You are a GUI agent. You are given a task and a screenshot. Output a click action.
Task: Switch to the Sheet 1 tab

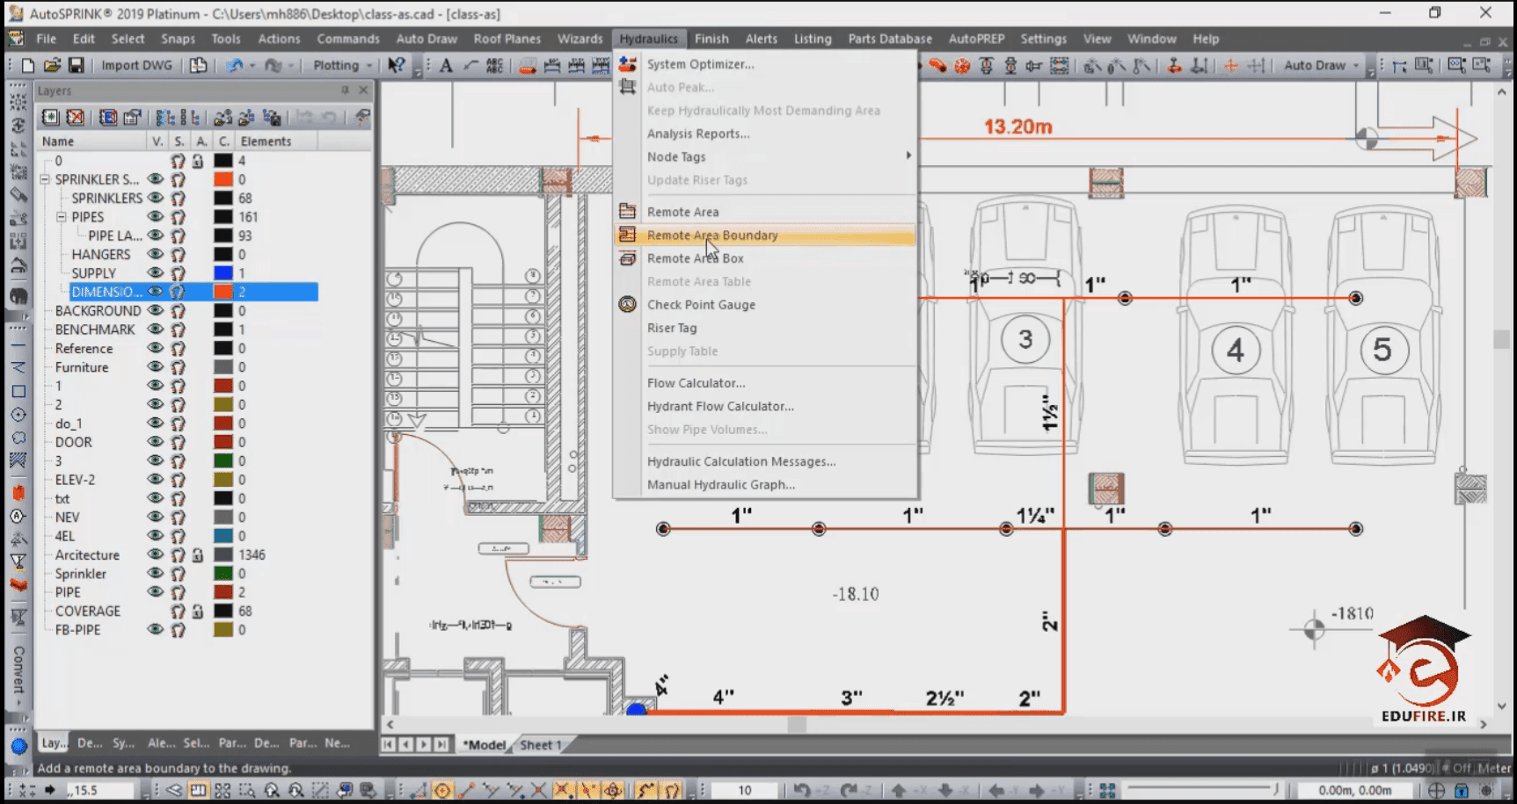[539, 744]
